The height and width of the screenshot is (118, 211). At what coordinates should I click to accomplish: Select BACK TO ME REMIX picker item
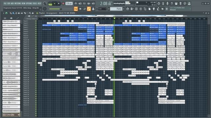tap(11, 115)
